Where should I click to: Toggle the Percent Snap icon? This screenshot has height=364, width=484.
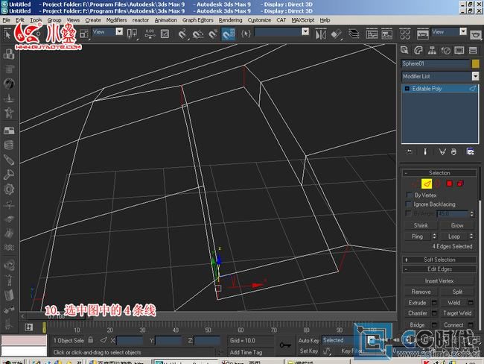click(x=213, y=34)
